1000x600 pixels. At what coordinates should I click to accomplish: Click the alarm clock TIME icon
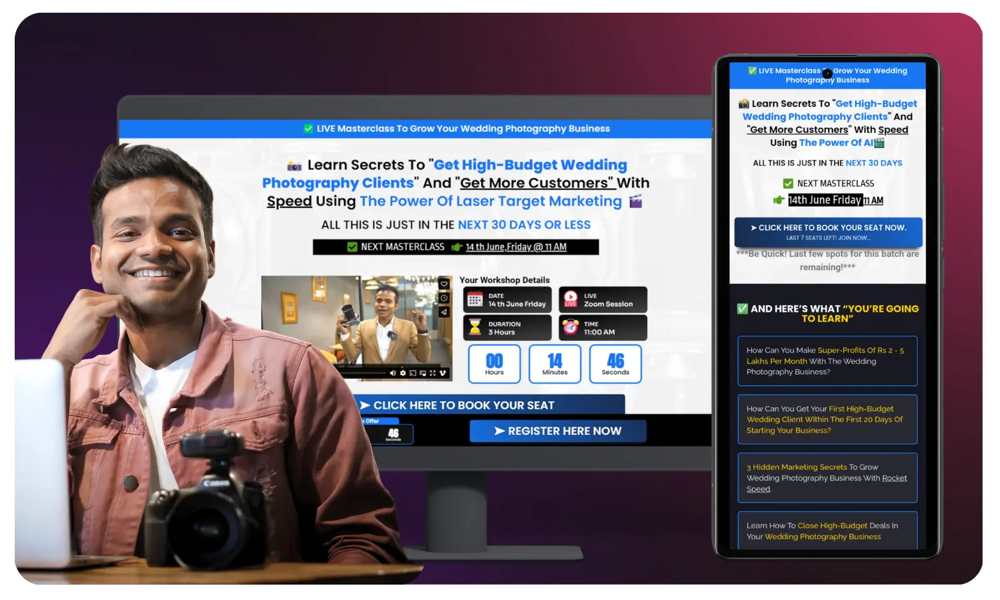[570, 328]
